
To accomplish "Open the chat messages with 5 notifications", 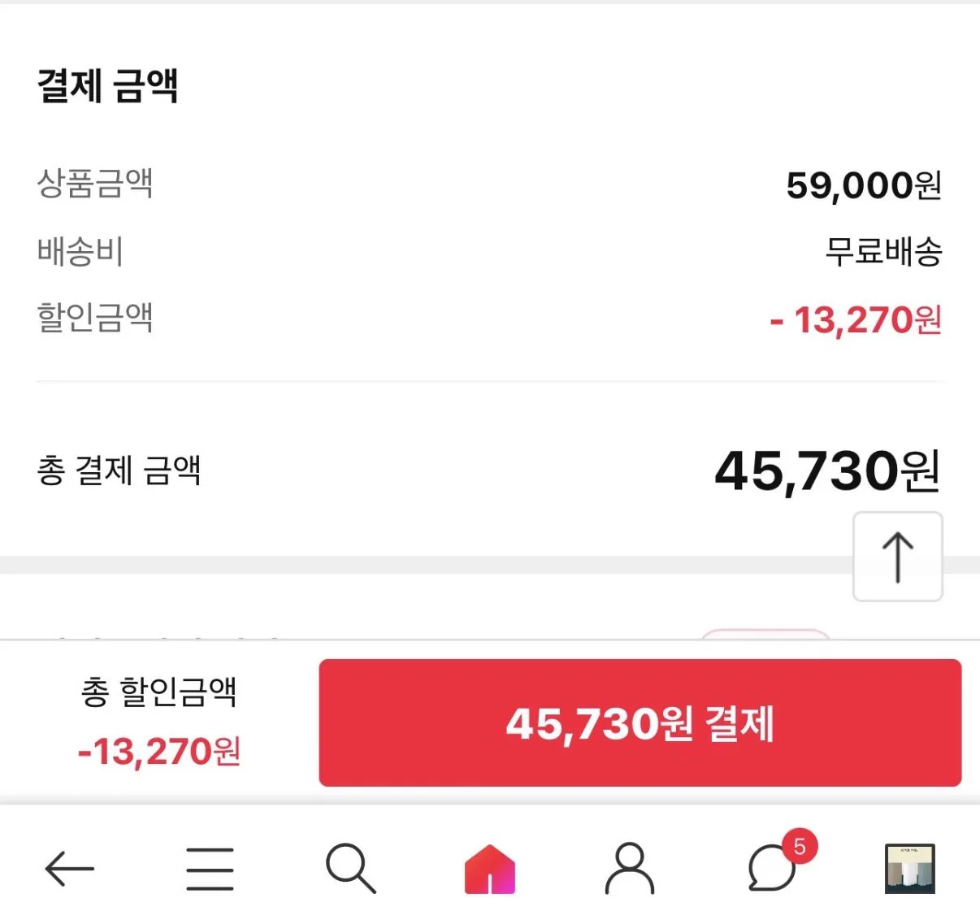I will (770, 871).
